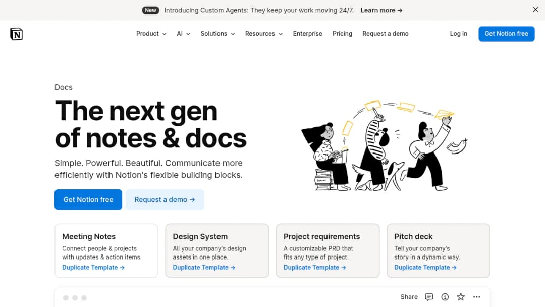Click the hero illustration of people with papers
The width and height of the screenshot is (545, 307).
click(384, 146)
